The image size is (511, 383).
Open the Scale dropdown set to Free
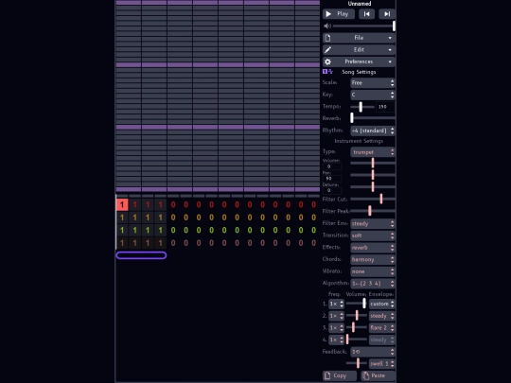click(373, 82)
